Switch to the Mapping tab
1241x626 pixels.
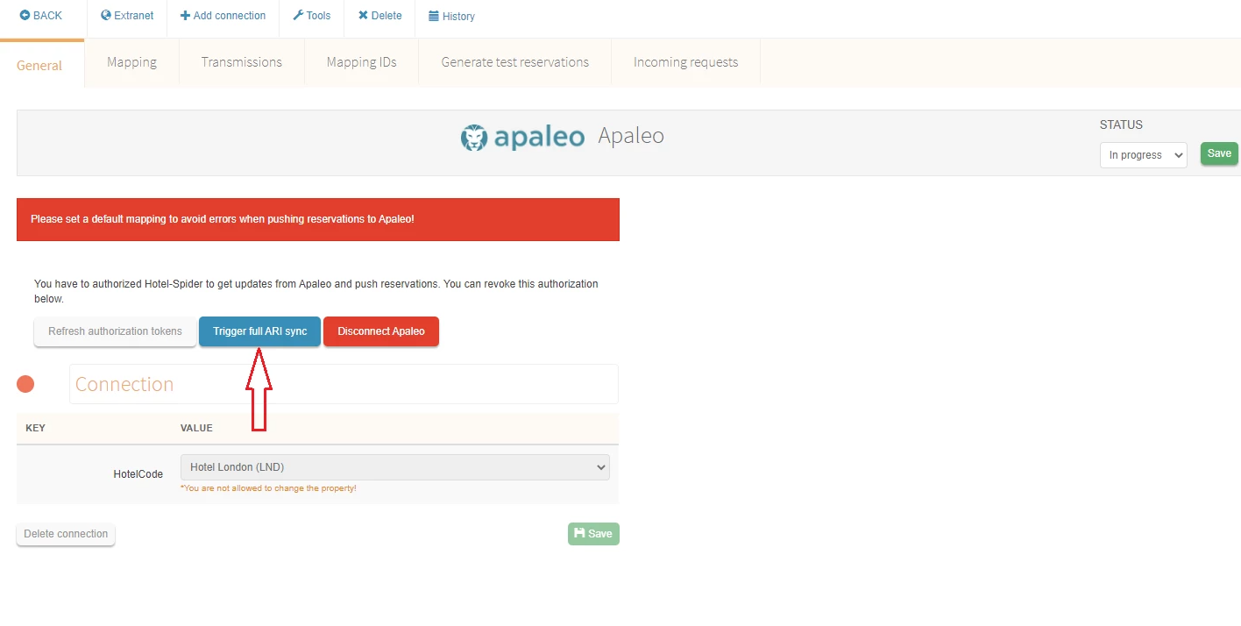131,62
